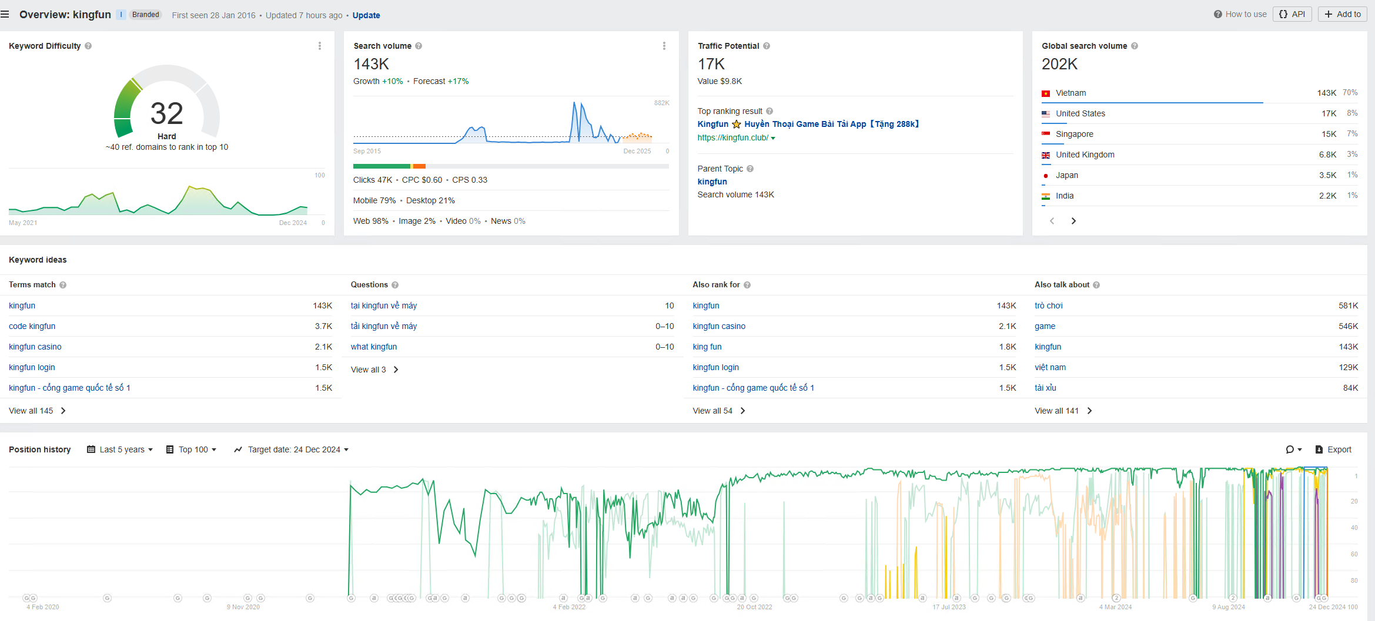Open Search volume card options menu
This screenshot has height=621, width=1375.
(664, 46)
